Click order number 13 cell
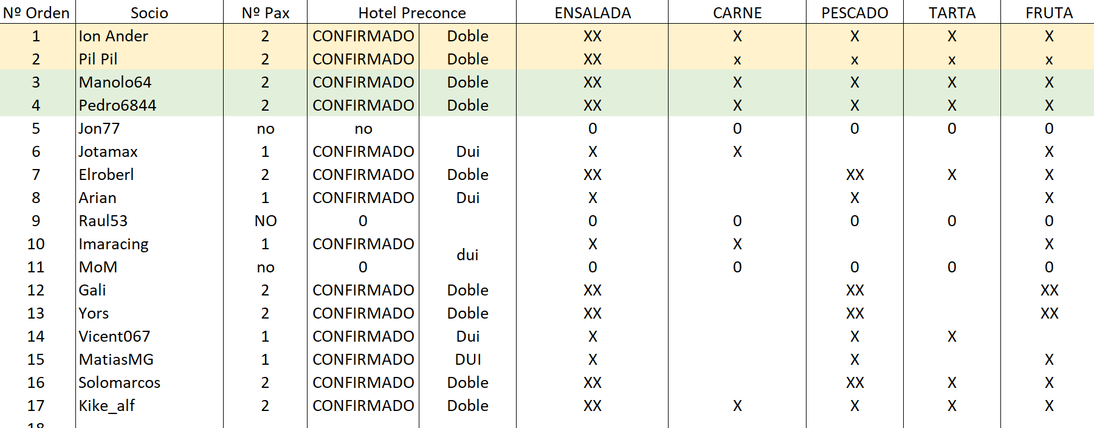Image resolution: width=1094 pixels, height=428 pixels. coord(37,313)
